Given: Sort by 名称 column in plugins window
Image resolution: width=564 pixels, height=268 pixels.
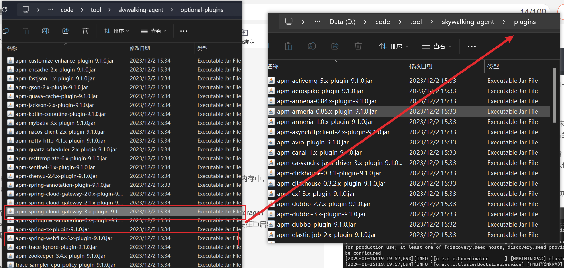Looking at the screenshot, I should tap(273, 66).
